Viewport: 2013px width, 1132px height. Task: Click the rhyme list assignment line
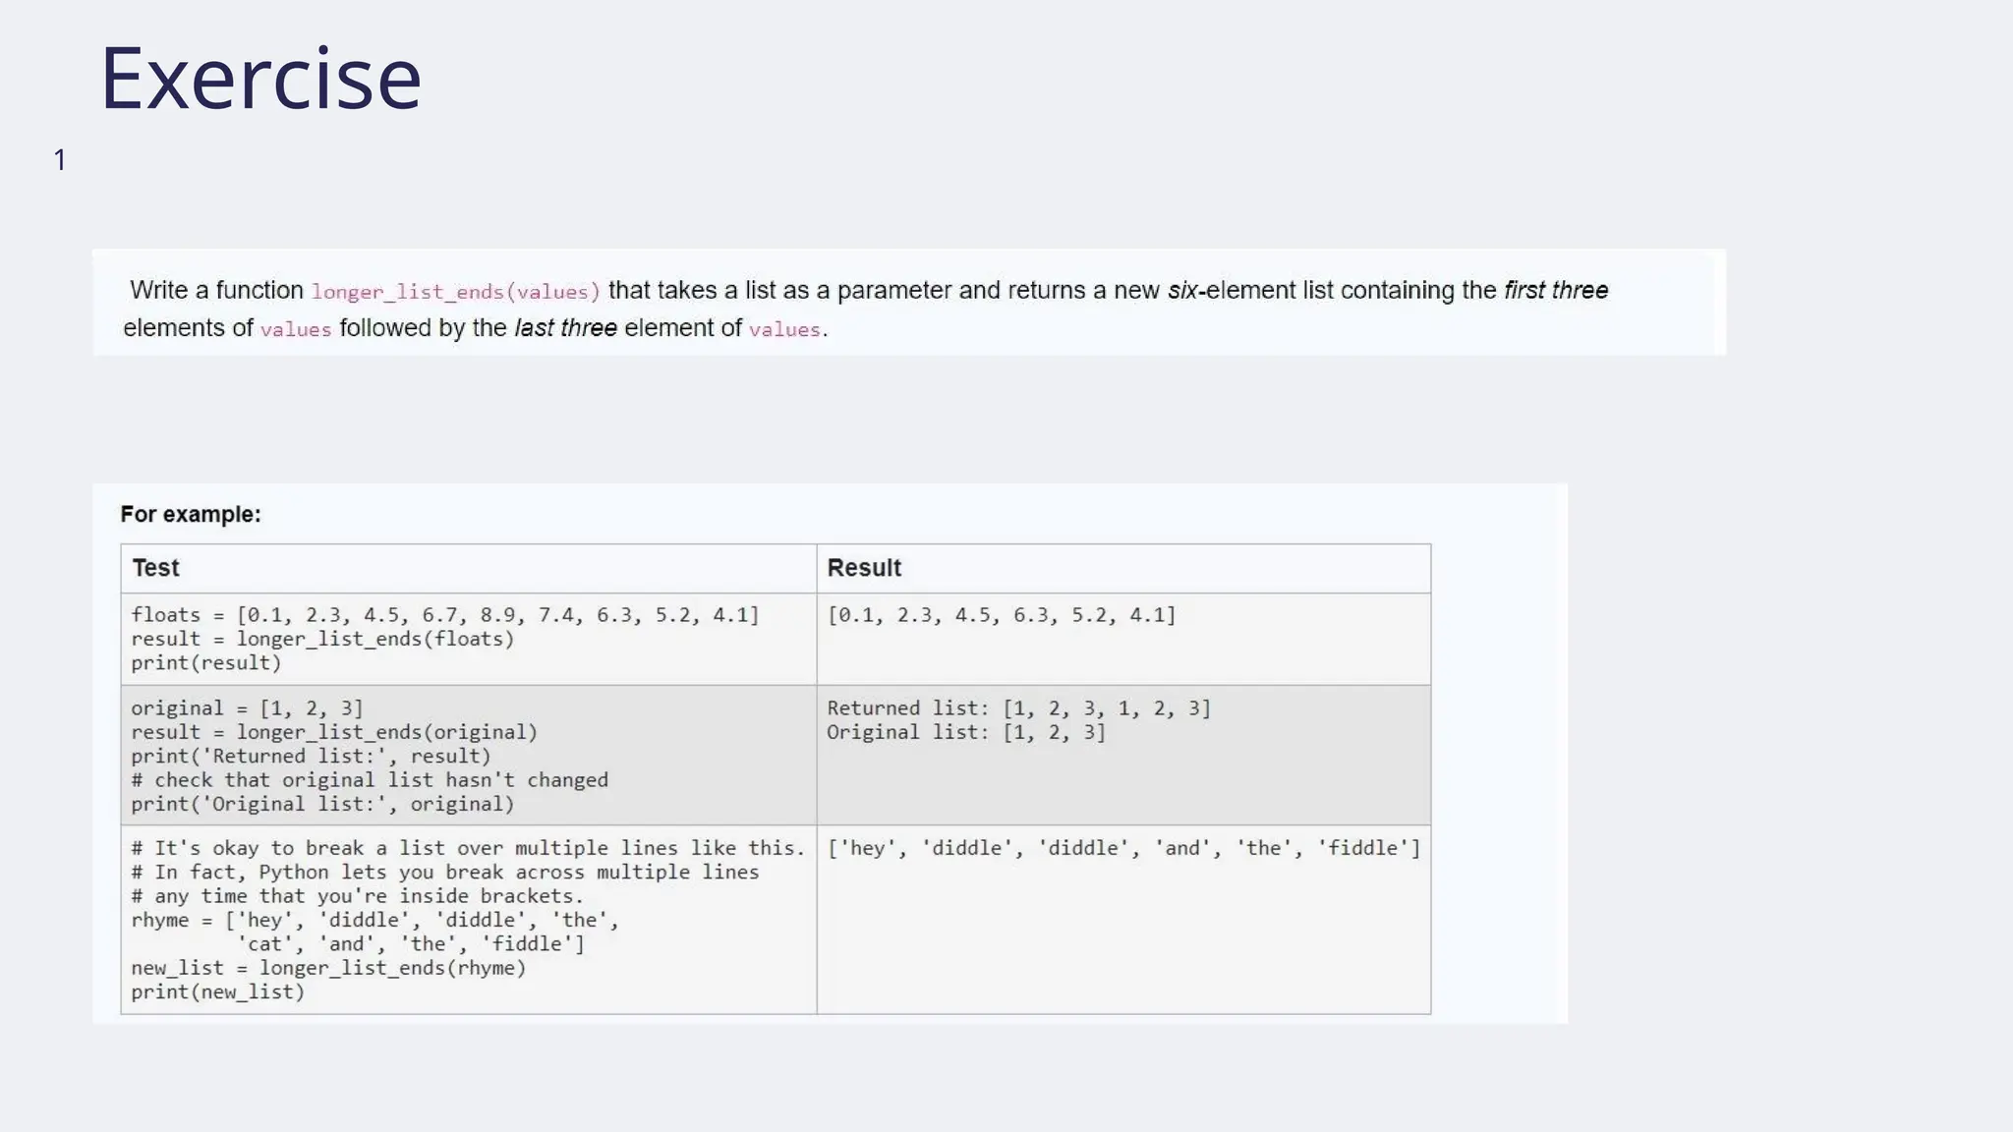tap(374, 921)
